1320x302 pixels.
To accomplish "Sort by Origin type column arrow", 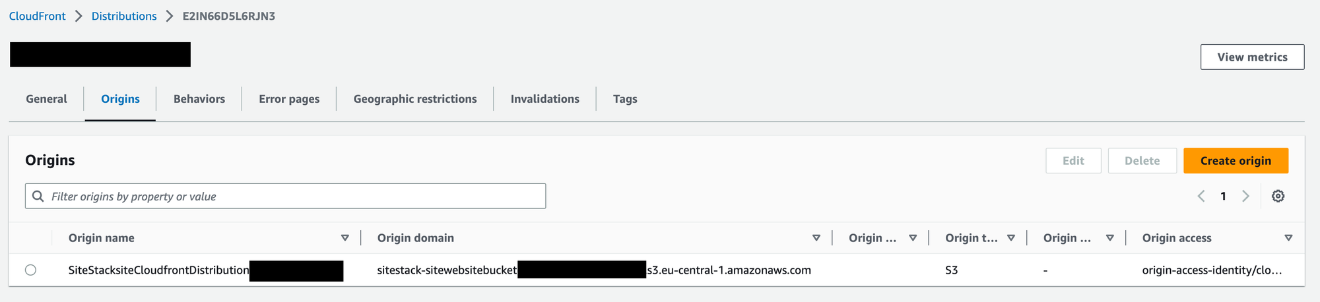I will [x=1011, y=238].
